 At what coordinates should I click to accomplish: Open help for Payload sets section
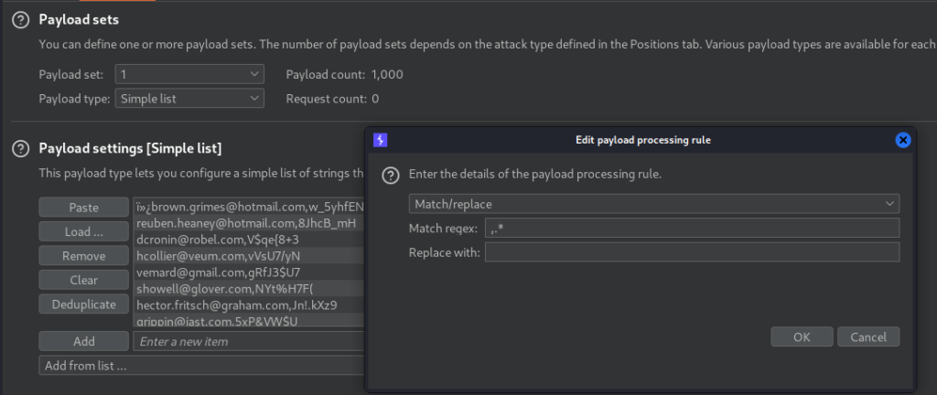click(x=21, y=20)
